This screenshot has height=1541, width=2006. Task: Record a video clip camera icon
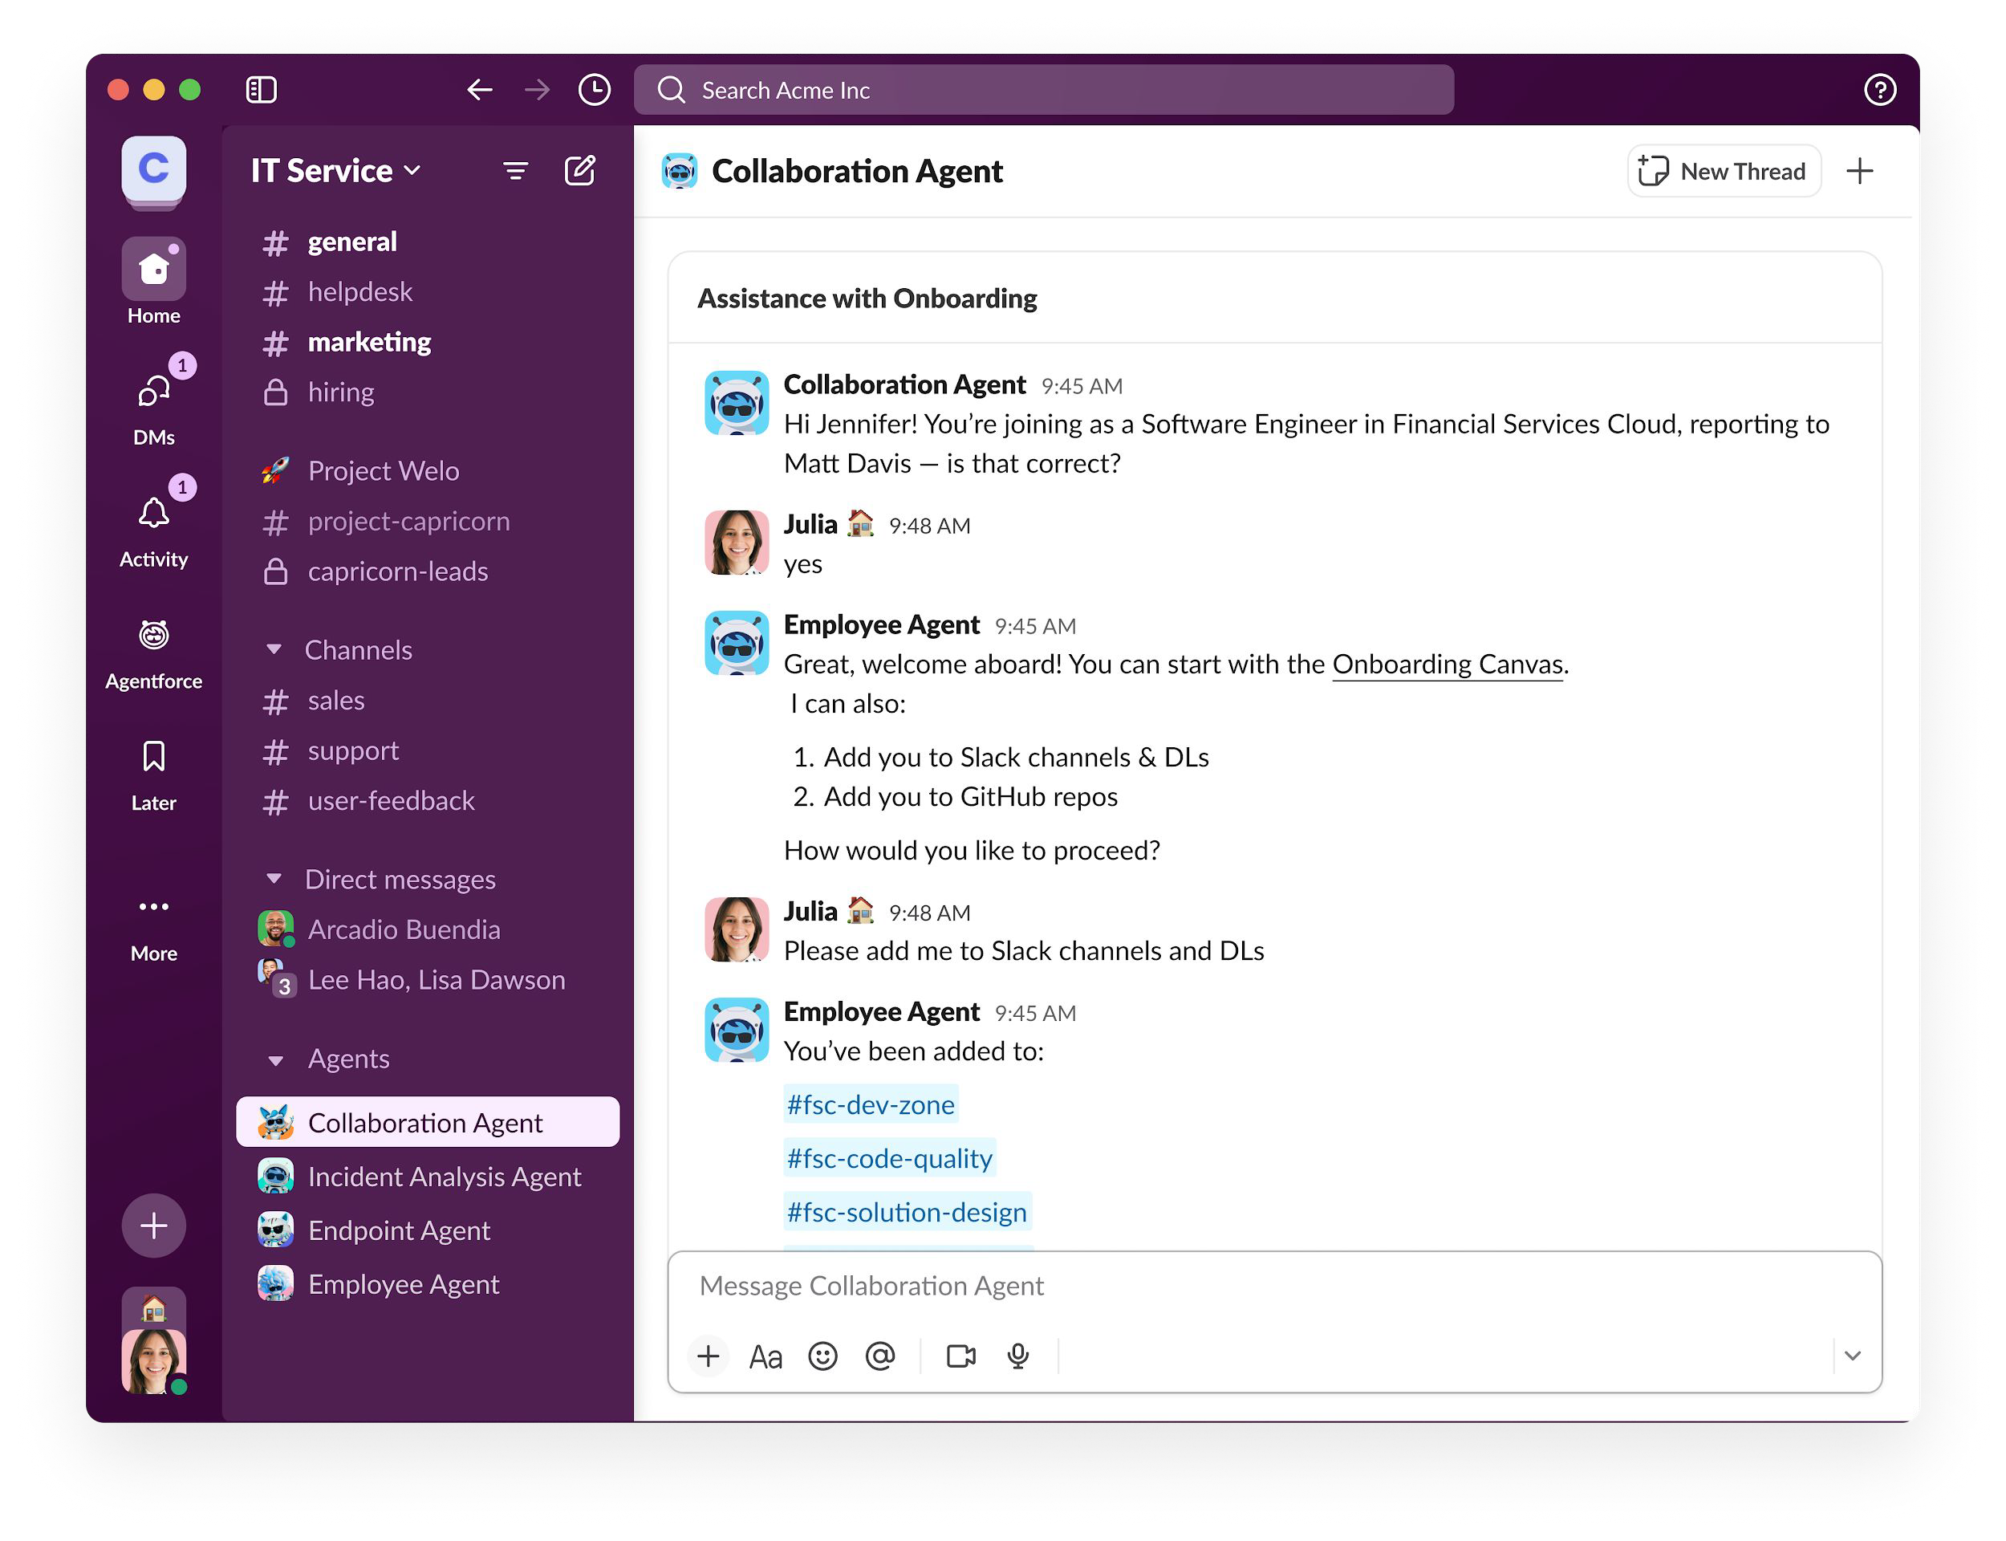pyautogui.click(x=960, y=1356)
